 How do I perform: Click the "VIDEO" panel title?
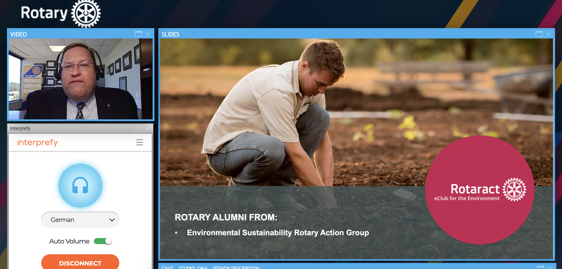(x=19, y=34)
